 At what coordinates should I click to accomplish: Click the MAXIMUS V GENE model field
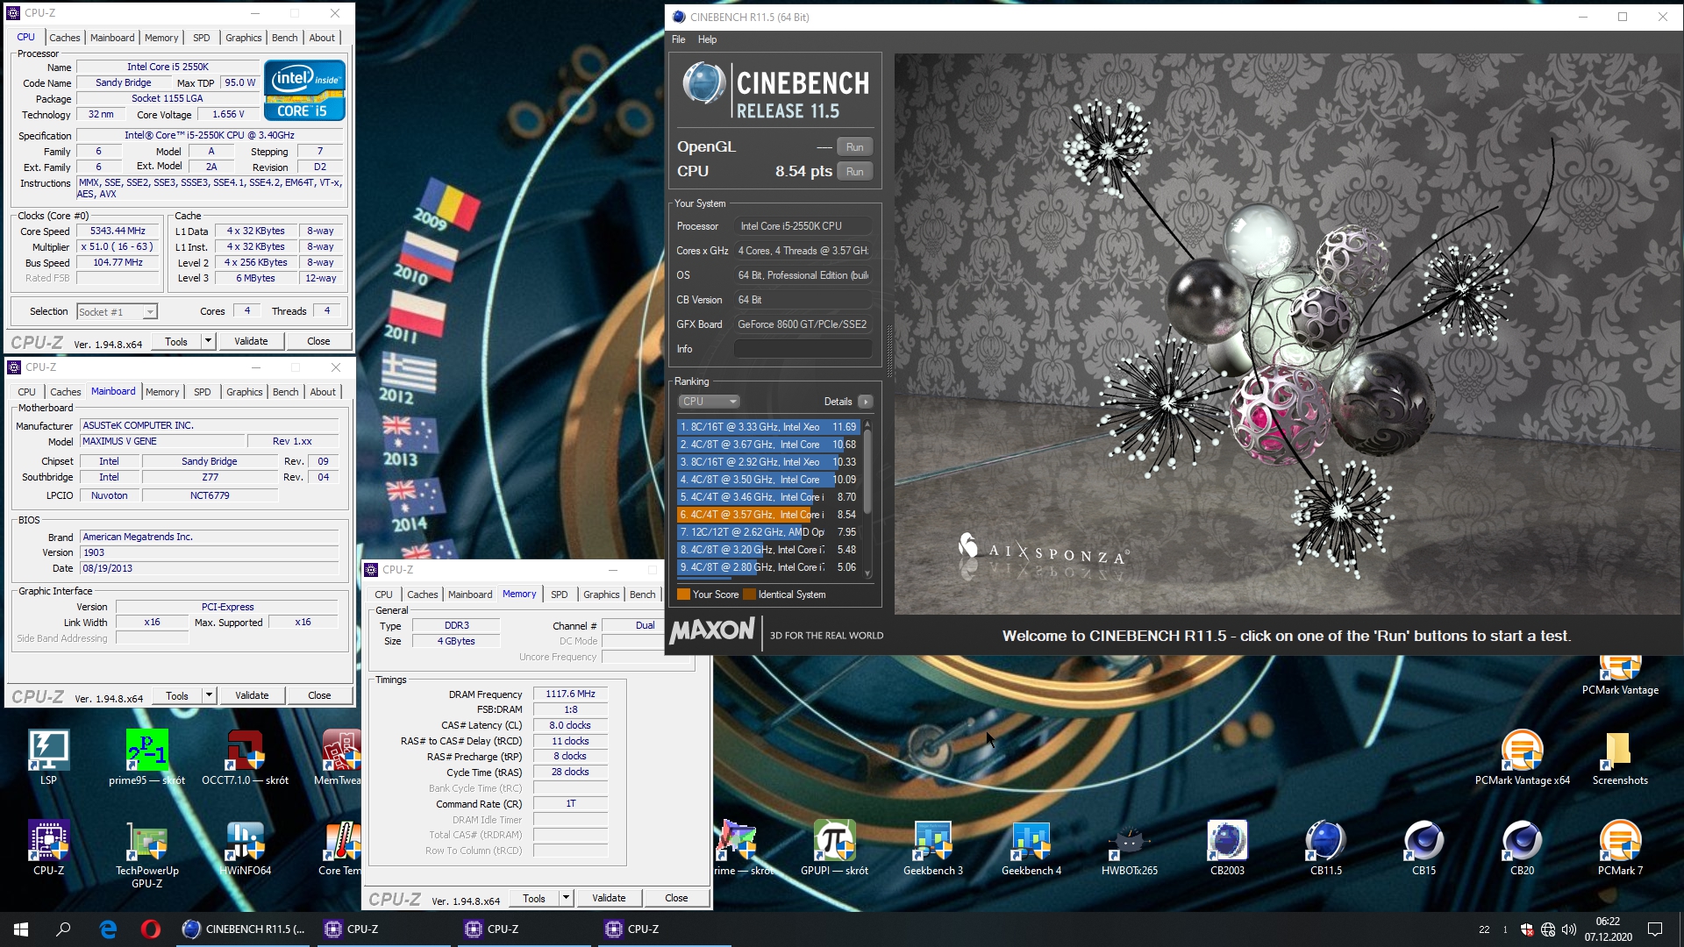click(x=162, y=441)
